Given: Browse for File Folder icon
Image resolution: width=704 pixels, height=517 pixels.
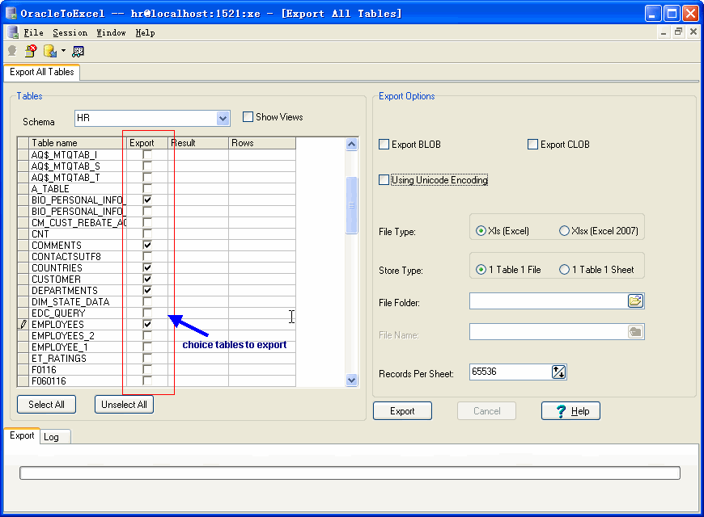Looking at the screenshot, I should pos(635,301).
